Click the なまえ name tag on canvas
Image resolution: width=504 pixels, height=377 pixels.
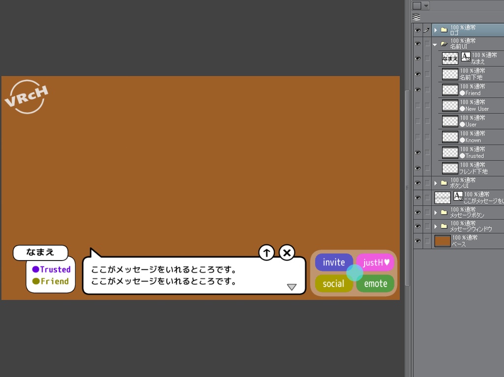40,253
